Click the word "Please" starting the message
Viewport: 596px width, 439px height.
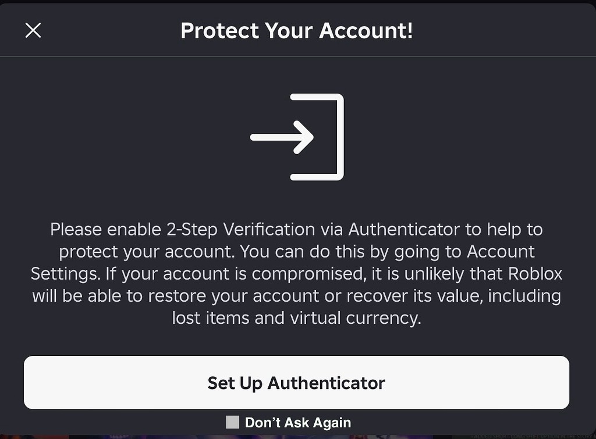76,230
